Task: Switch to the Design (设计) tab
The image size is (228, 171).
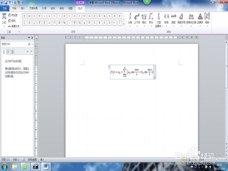Action: [80, 9]
